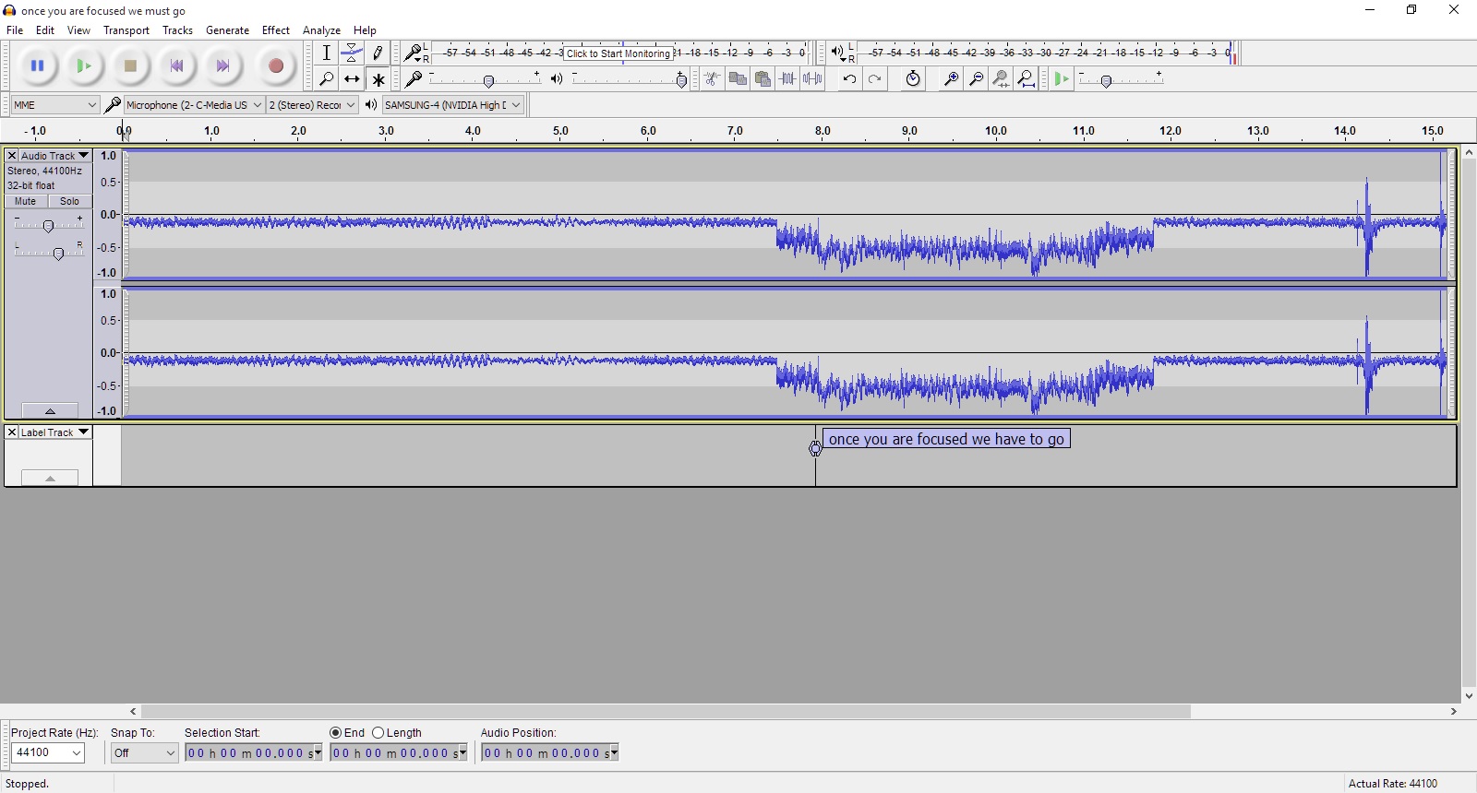Select the Length radio button
The height and width of the screenshot is (793, 1477).
378,733
